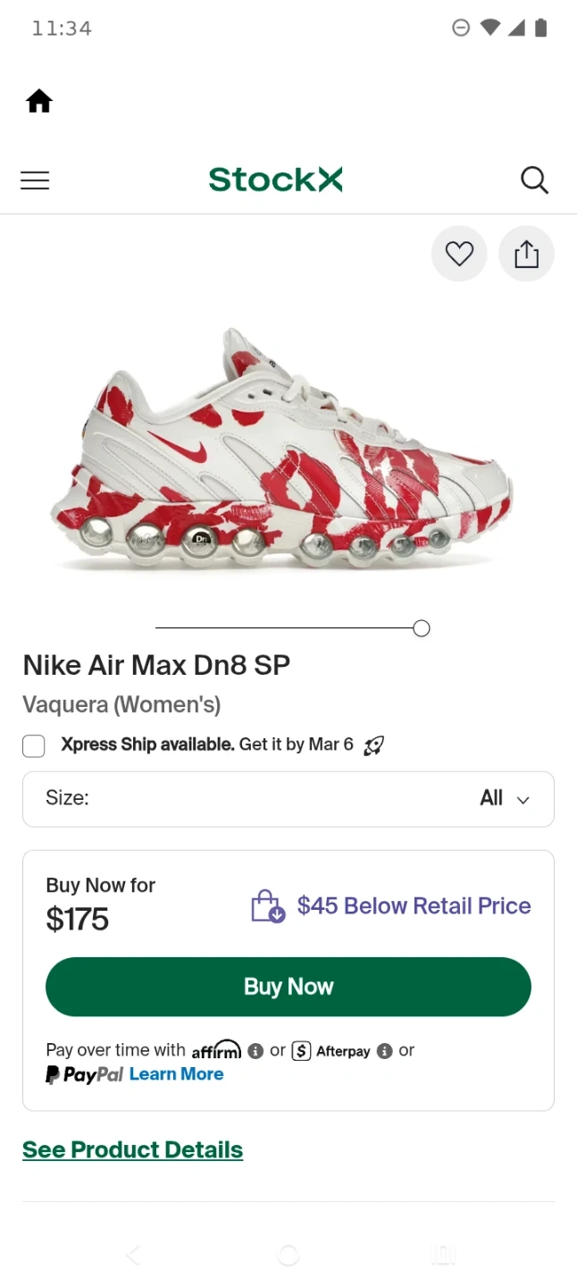
Task: Open Affirm info icon
Action: (255, 1051)
